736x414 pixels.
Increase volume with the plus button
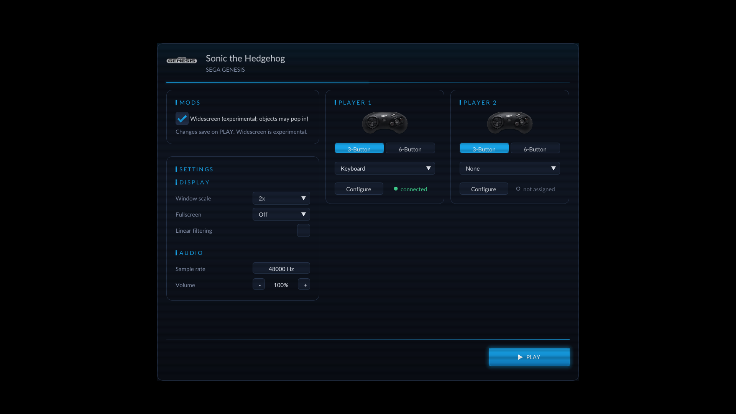point(304,285)
